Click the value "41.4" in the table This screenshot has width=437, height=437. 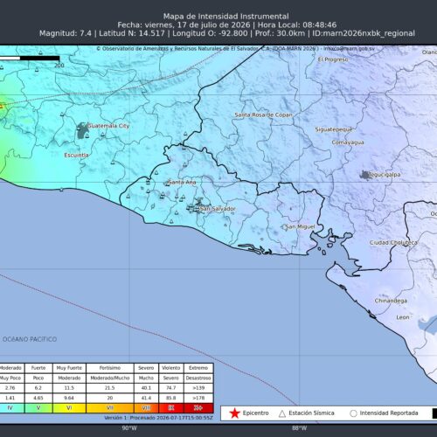(x=146, y=398)
